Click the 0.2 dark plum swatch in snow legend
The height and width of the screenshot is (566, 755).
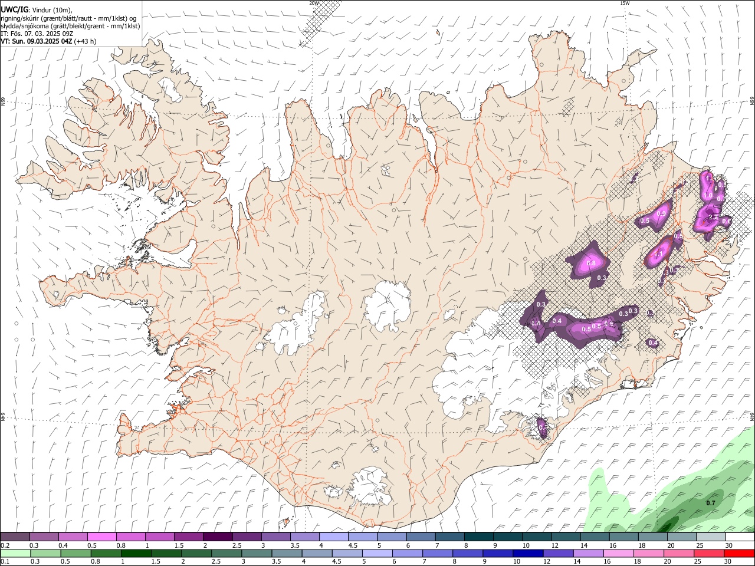15,537
